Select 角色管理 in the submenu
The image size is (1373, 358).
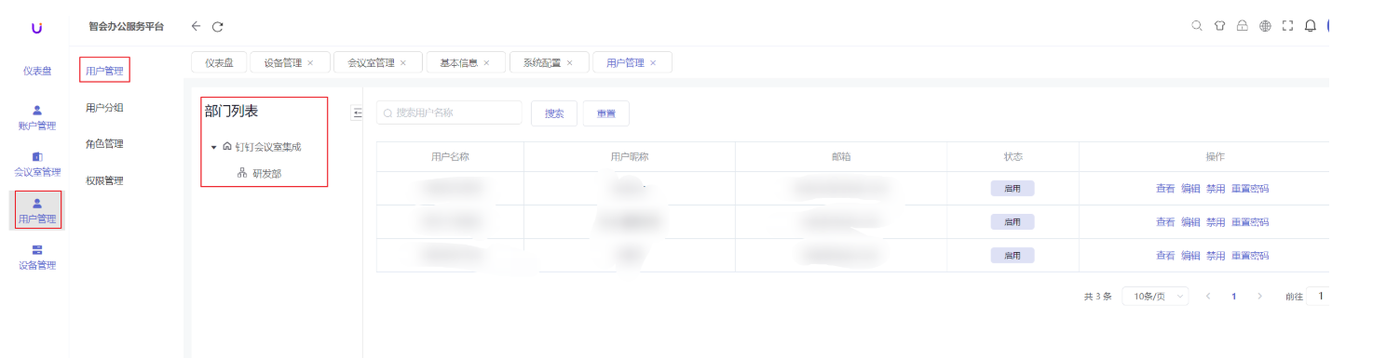(104, 144)
